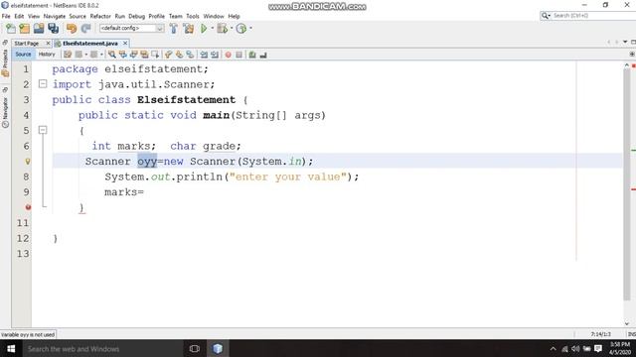Viewport: 636px width, 357px height.
Task: Click the Undo arrow icon
Action: (x=72, y=29)
